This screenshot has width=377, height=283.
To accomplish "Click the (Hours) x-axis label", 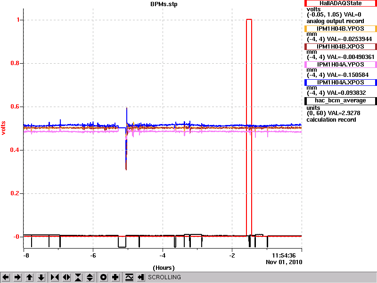I will point(164,268).
